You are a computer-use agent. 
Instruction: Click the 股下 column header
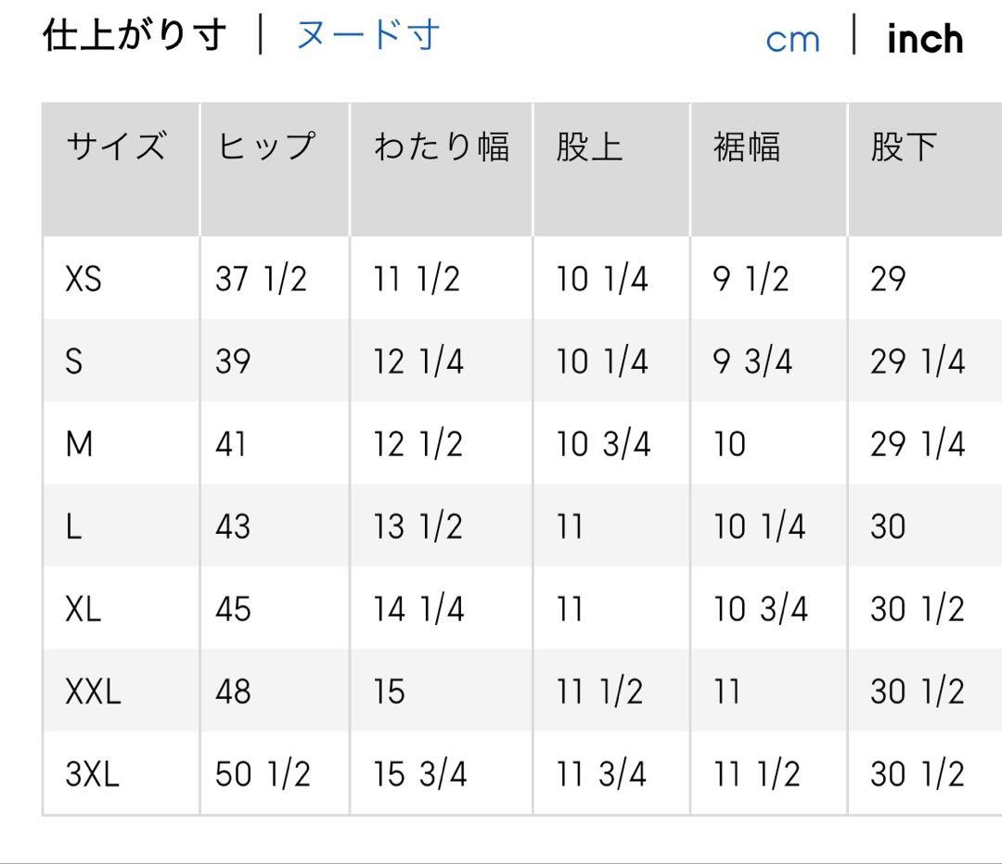click(x=904, y=147)
